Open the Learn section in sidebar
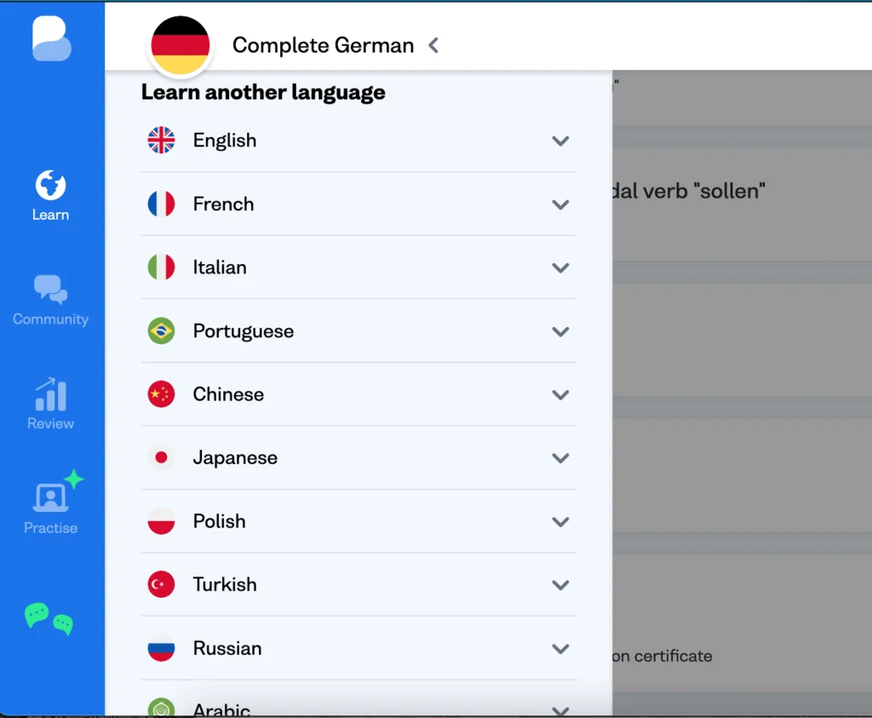 [50, 195]
